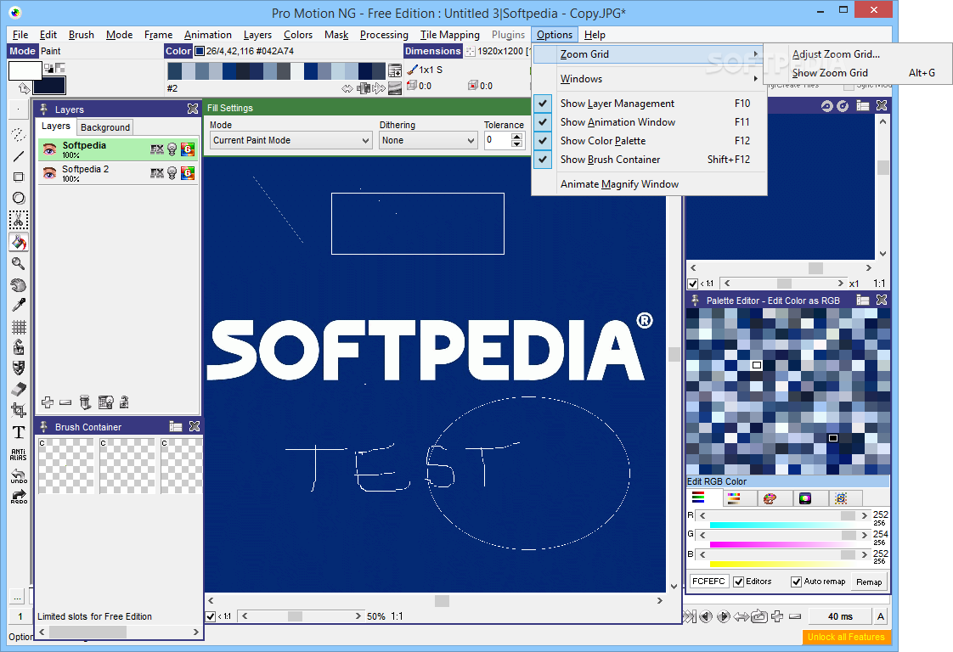Select the Crop tool
Screen dimensions: 953x652
point(18,410)
